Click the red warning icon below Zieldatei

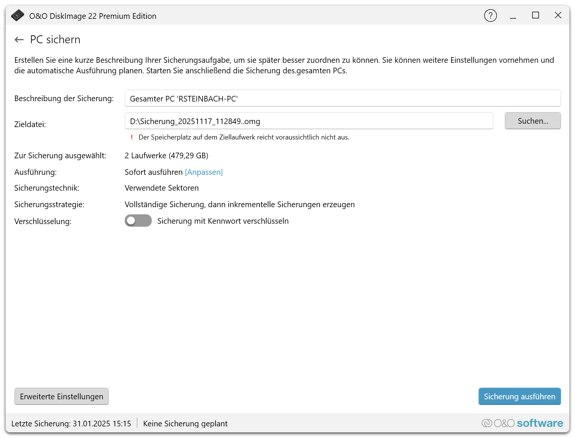click(132, 137)
